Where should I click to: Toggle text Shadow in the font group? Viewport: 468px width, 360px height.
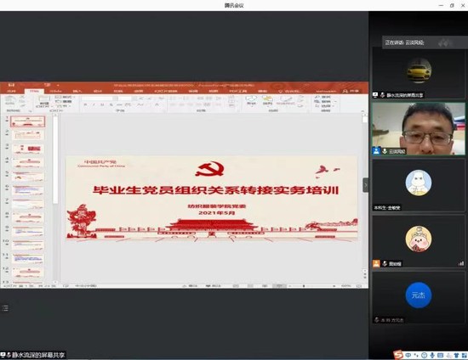[x=111, y=104]
